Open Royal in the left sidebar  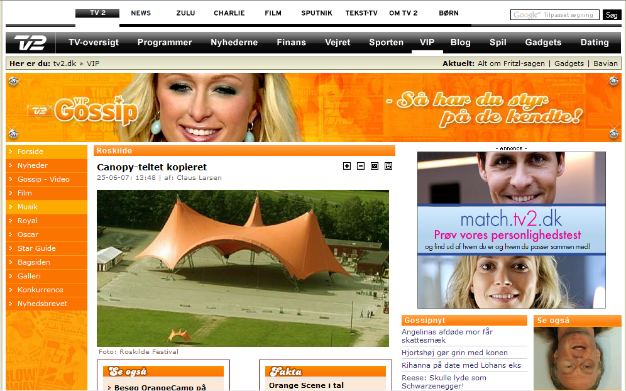click(x=47, y=221)
